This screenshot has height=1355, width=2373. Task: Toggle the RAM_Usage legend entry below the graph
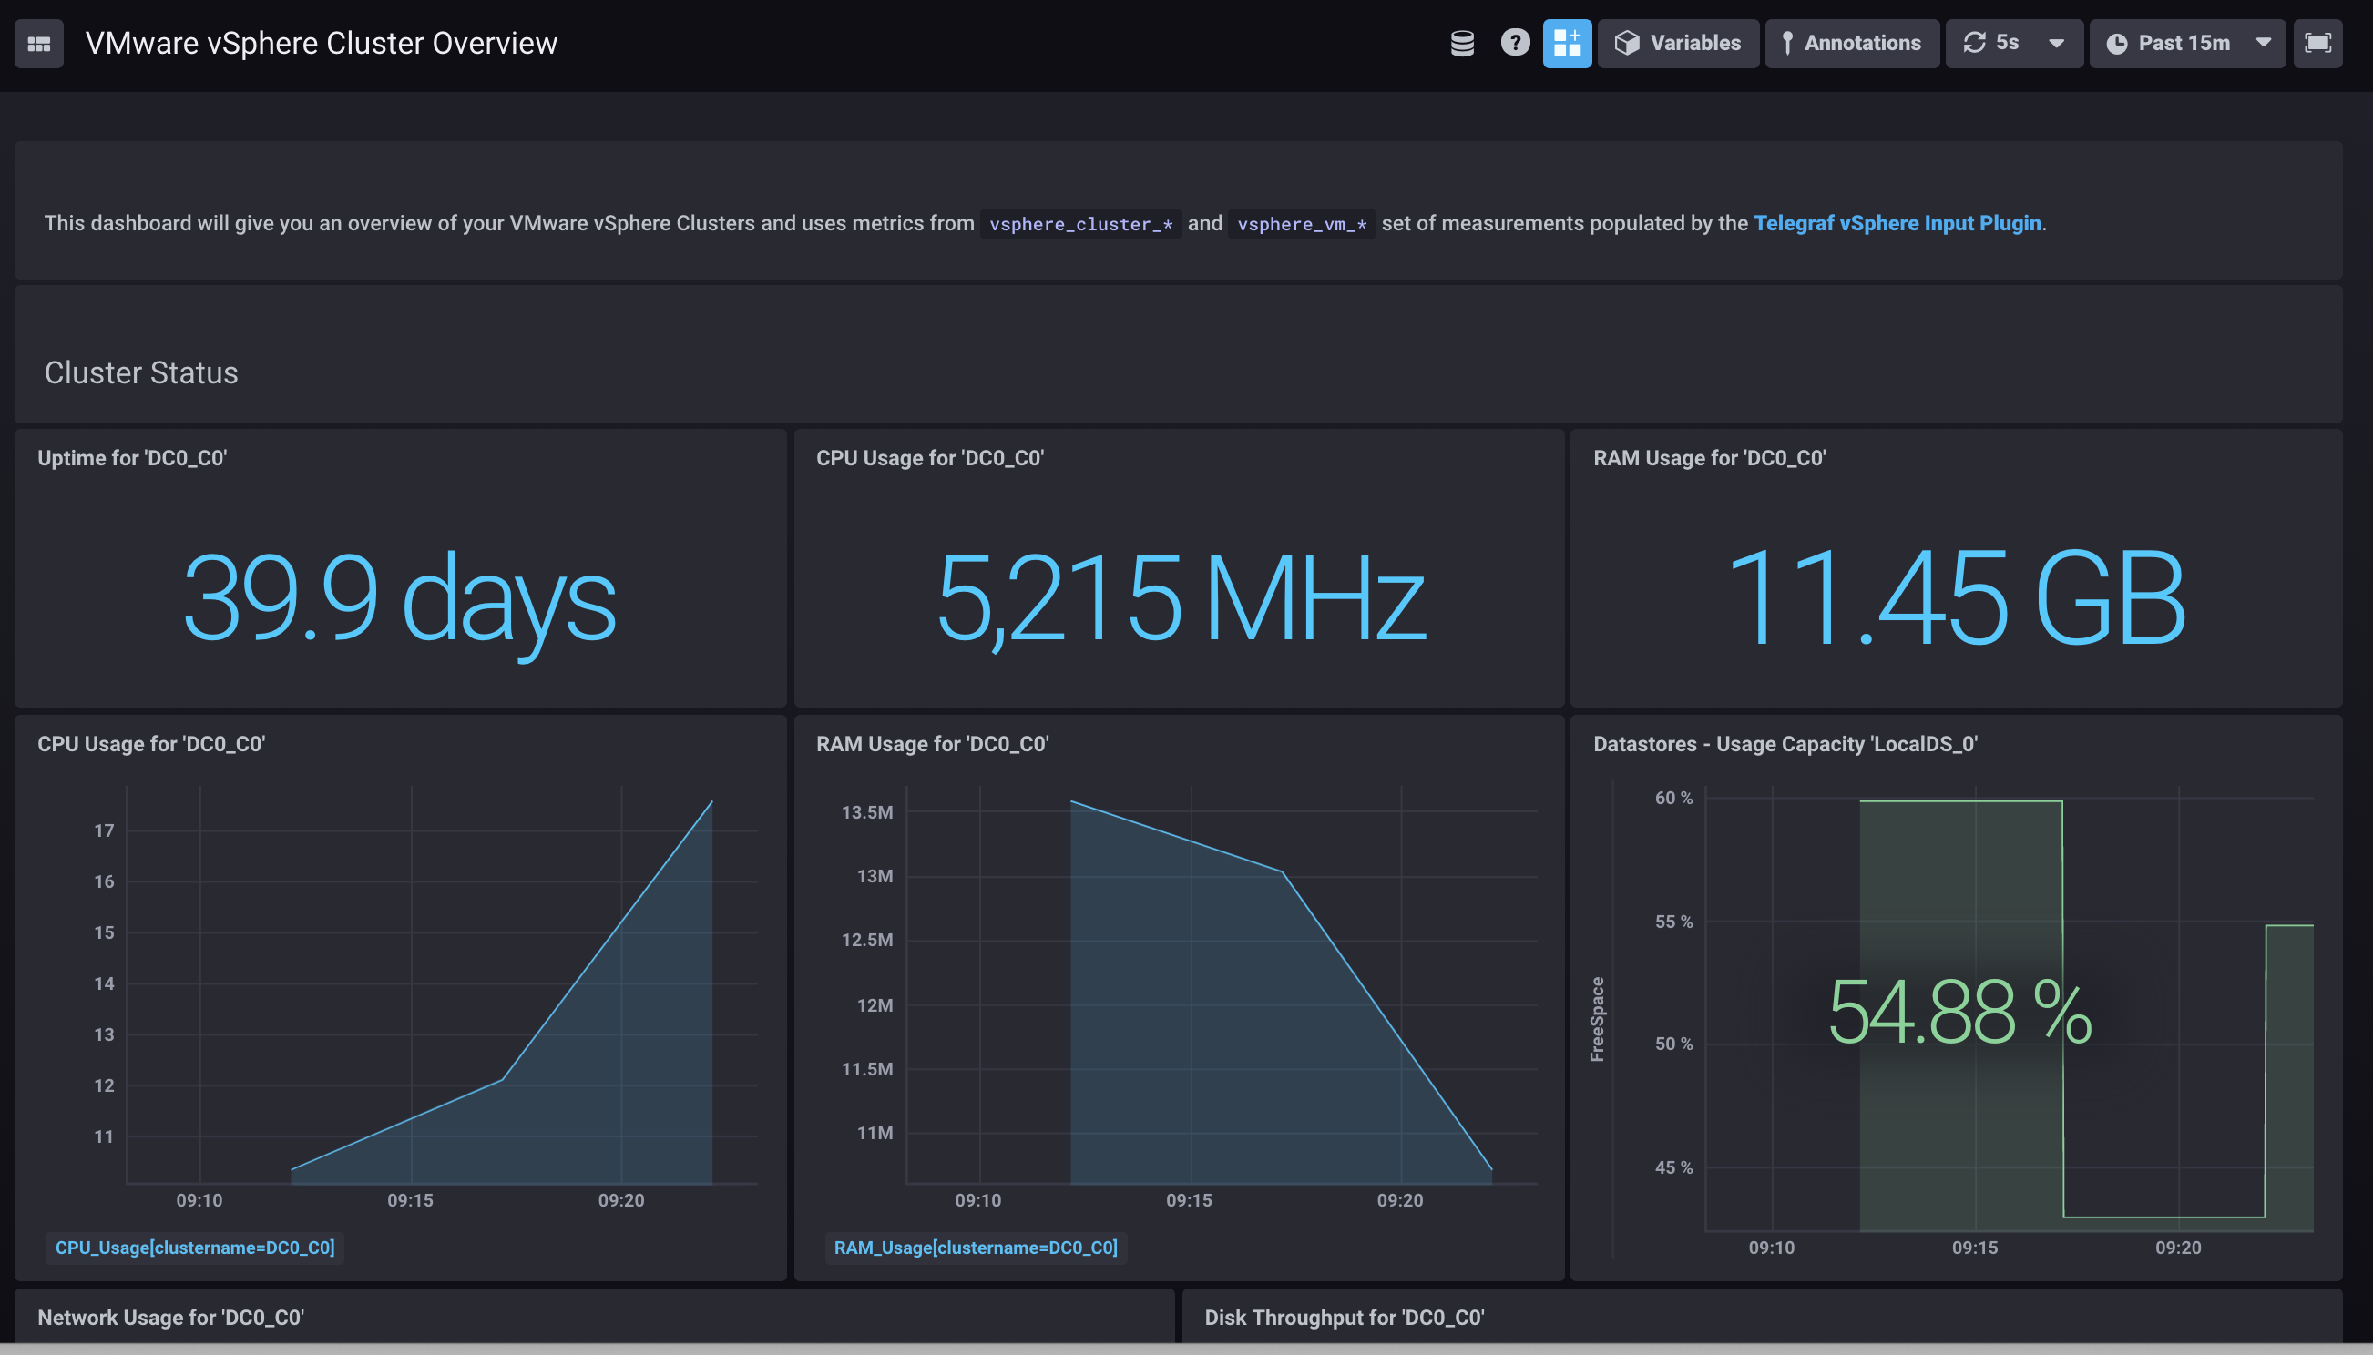click(x=977, y=1247)
